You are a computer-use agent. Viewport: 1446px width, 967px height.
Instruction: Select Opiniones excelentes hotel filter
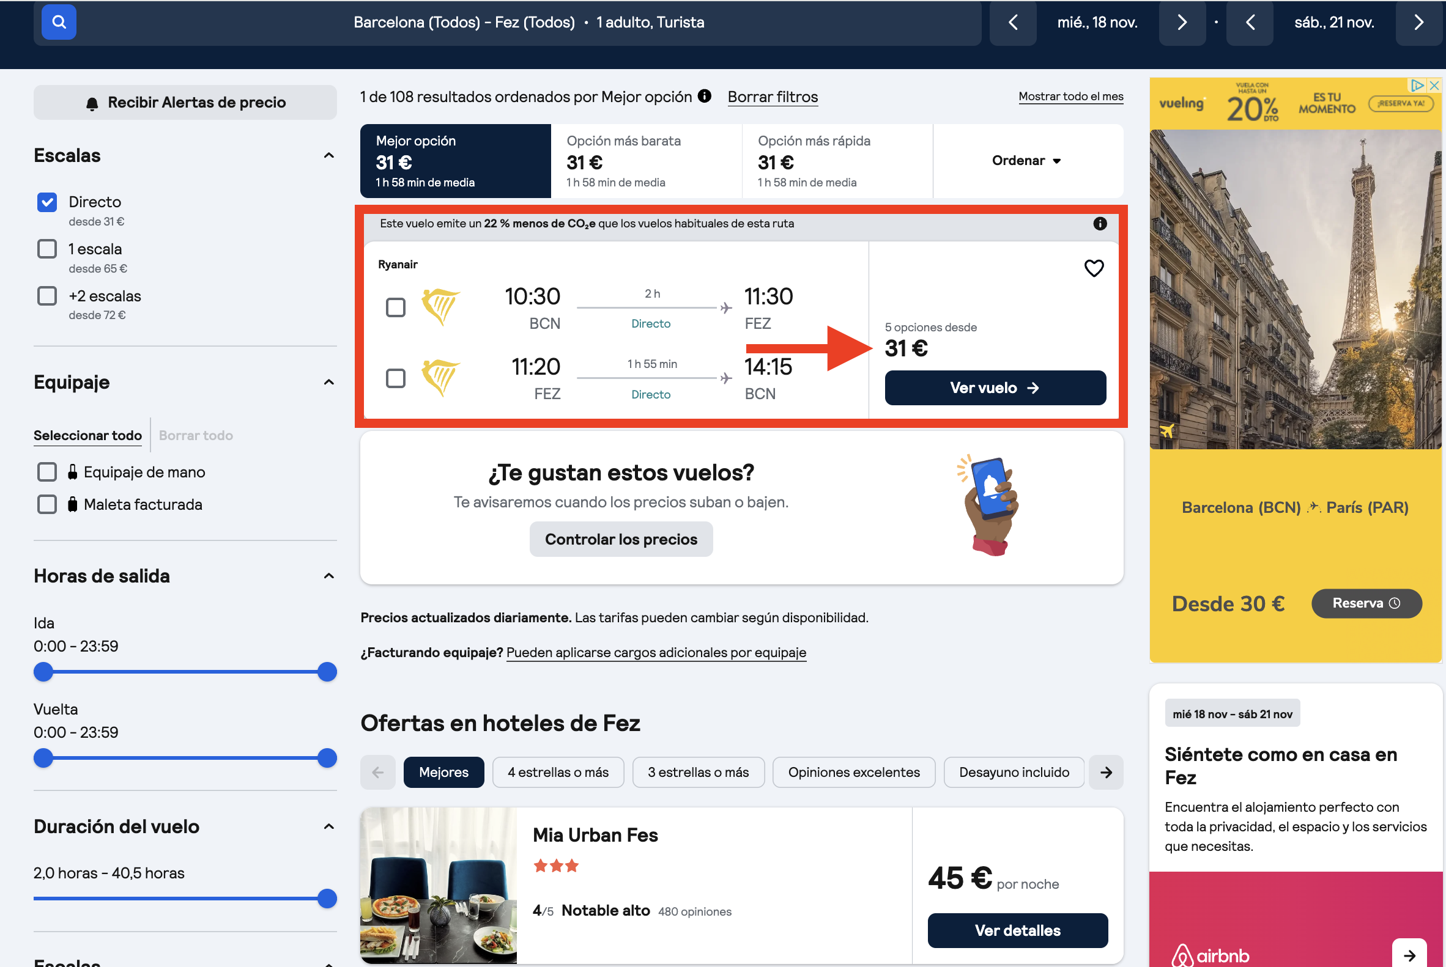[x=854, y=772]
